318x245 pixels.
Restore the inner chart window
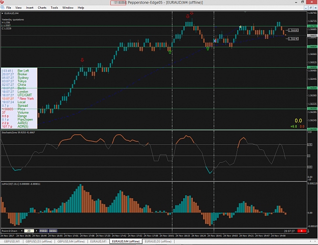click(x=311, y=8)
